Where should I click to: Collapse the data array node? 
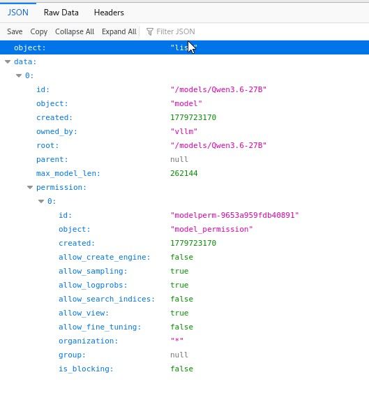click(8, 61)
